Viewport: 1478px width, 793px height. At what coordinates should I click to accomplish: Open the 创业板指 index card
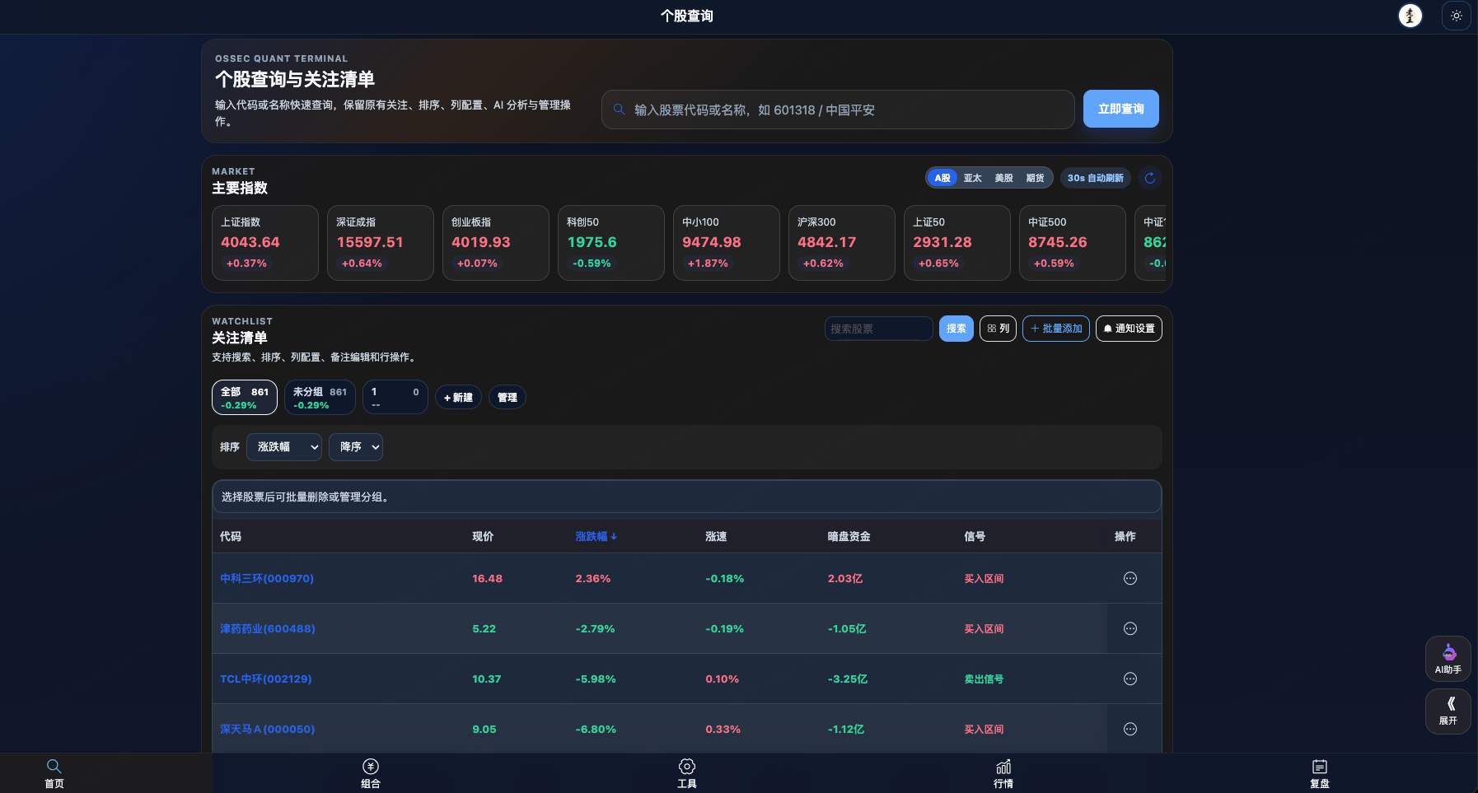(496, 243)
